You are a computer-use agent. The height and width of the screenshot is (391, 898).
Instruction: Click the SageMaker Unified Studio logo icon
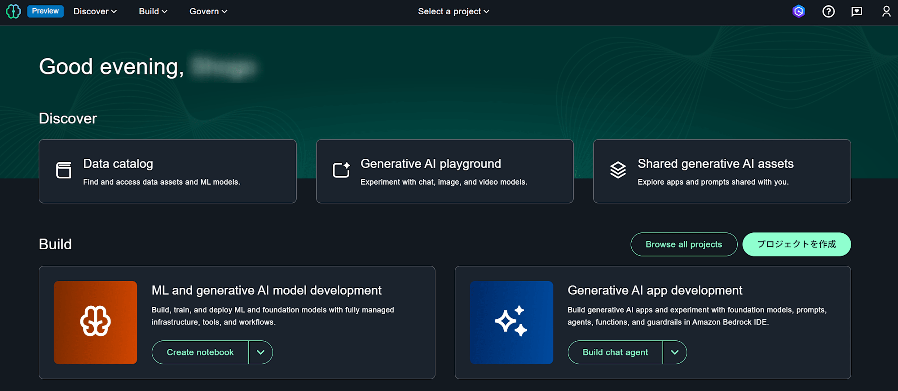[x=13, y=11]
